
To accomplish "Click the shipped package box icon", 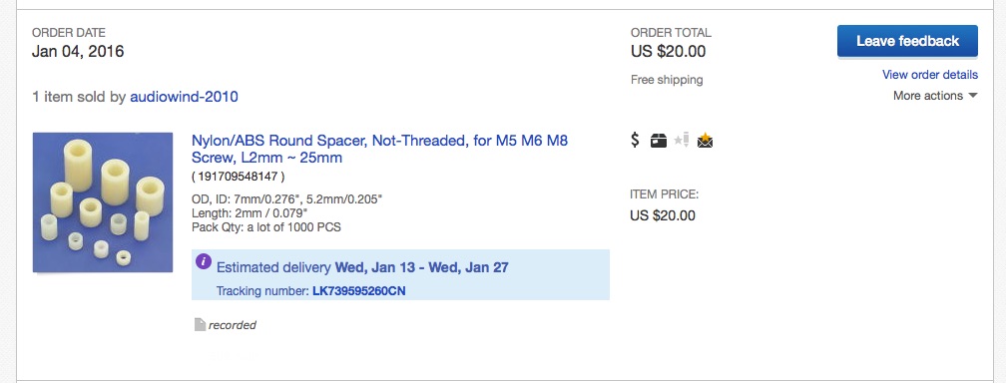I will (659, 141).
